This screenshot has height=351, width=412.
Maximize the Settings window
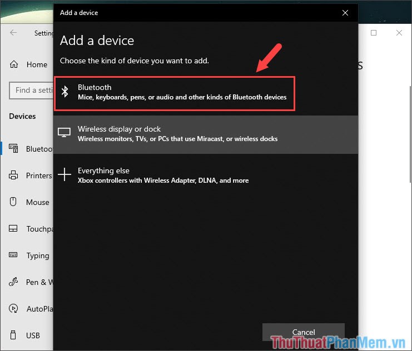tap(374, 33)
